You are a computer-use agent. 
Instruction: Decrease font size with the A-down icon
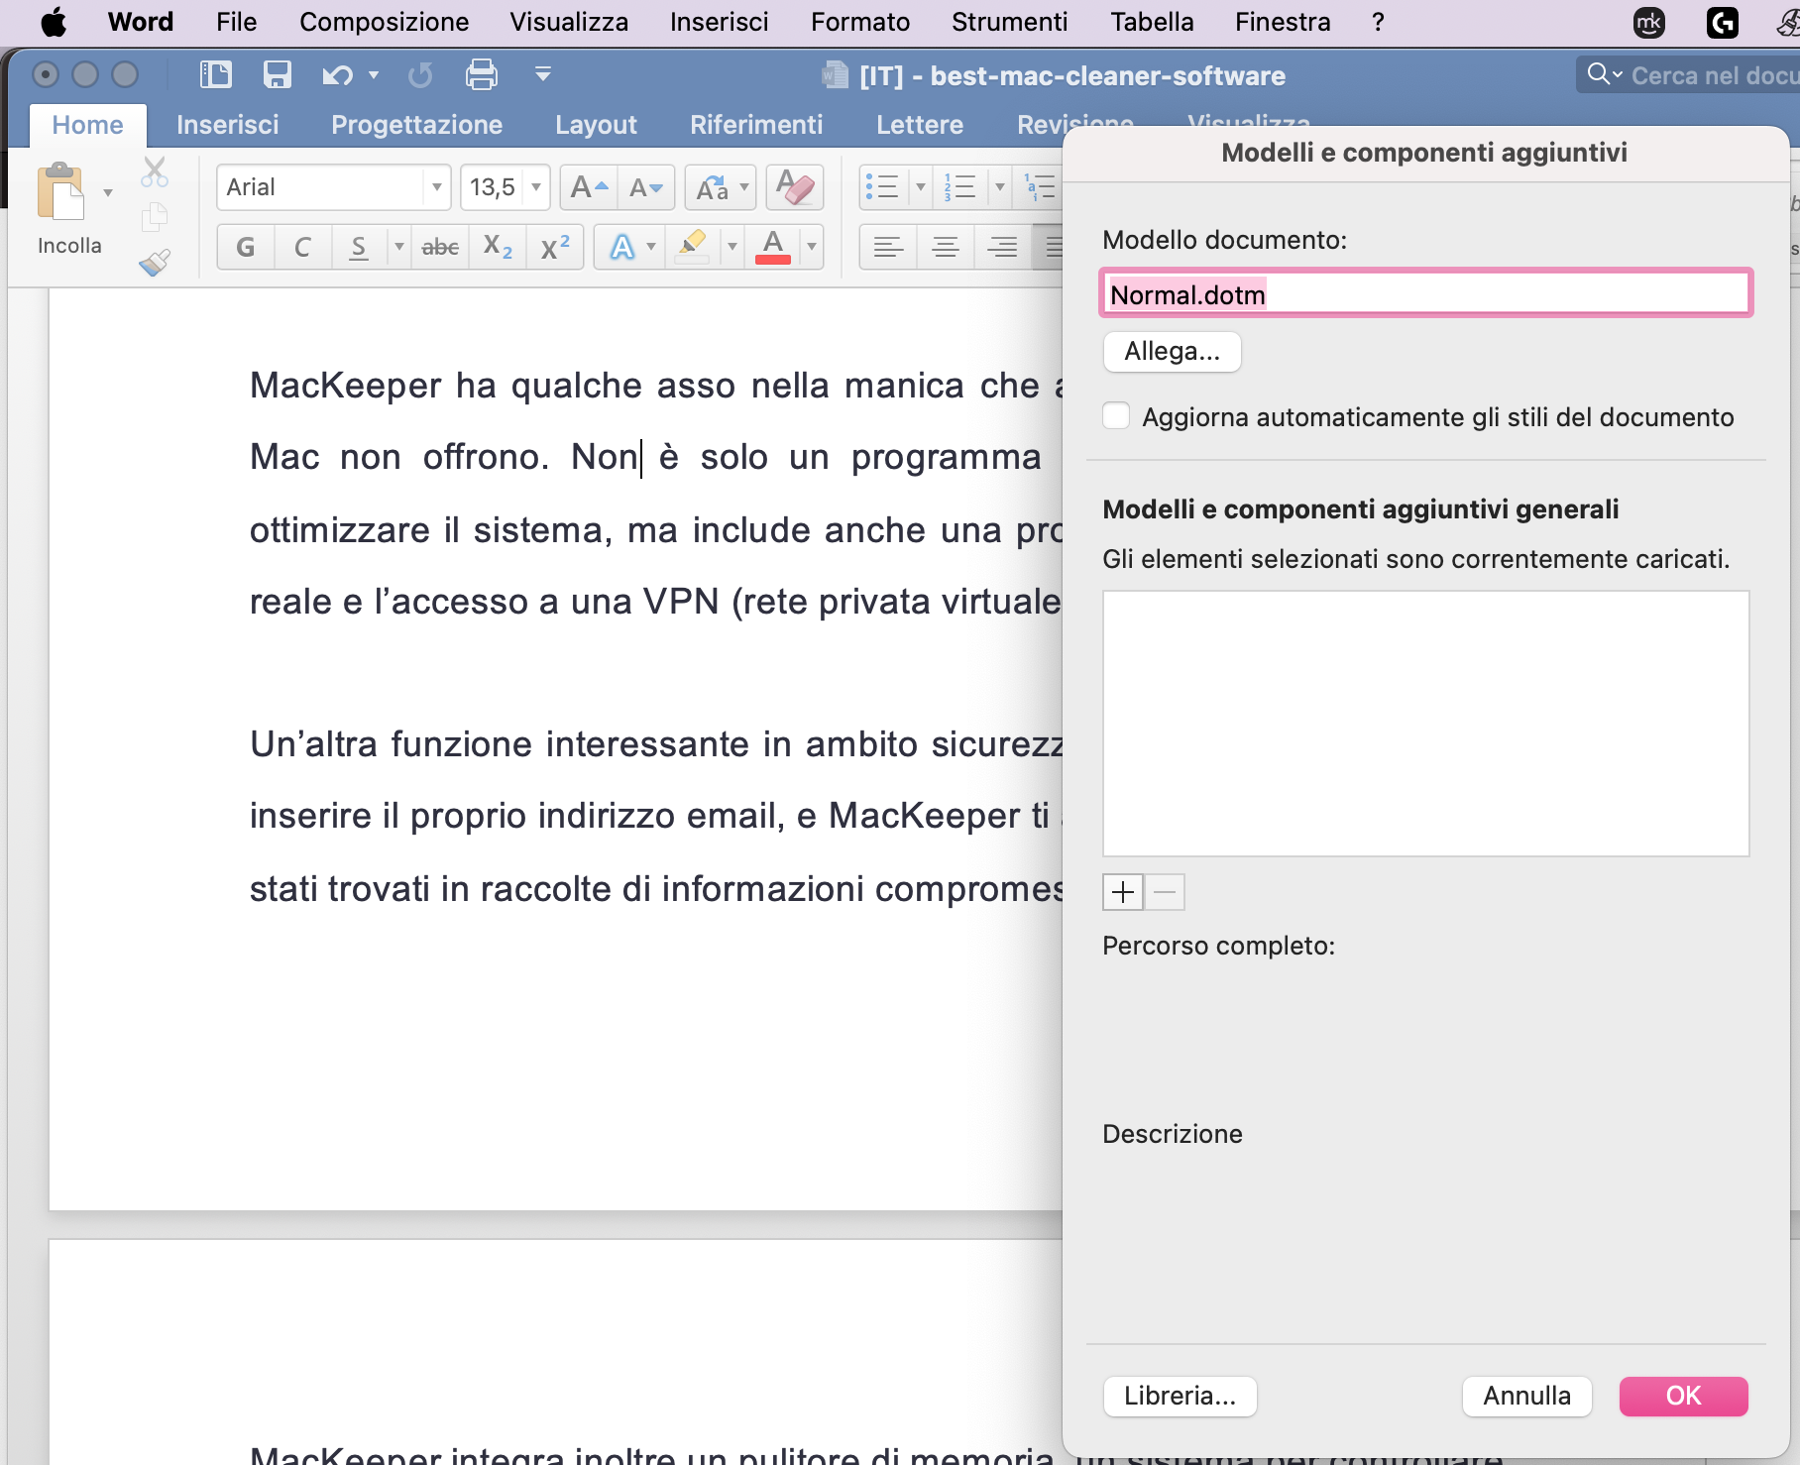[x=646, y=187]
